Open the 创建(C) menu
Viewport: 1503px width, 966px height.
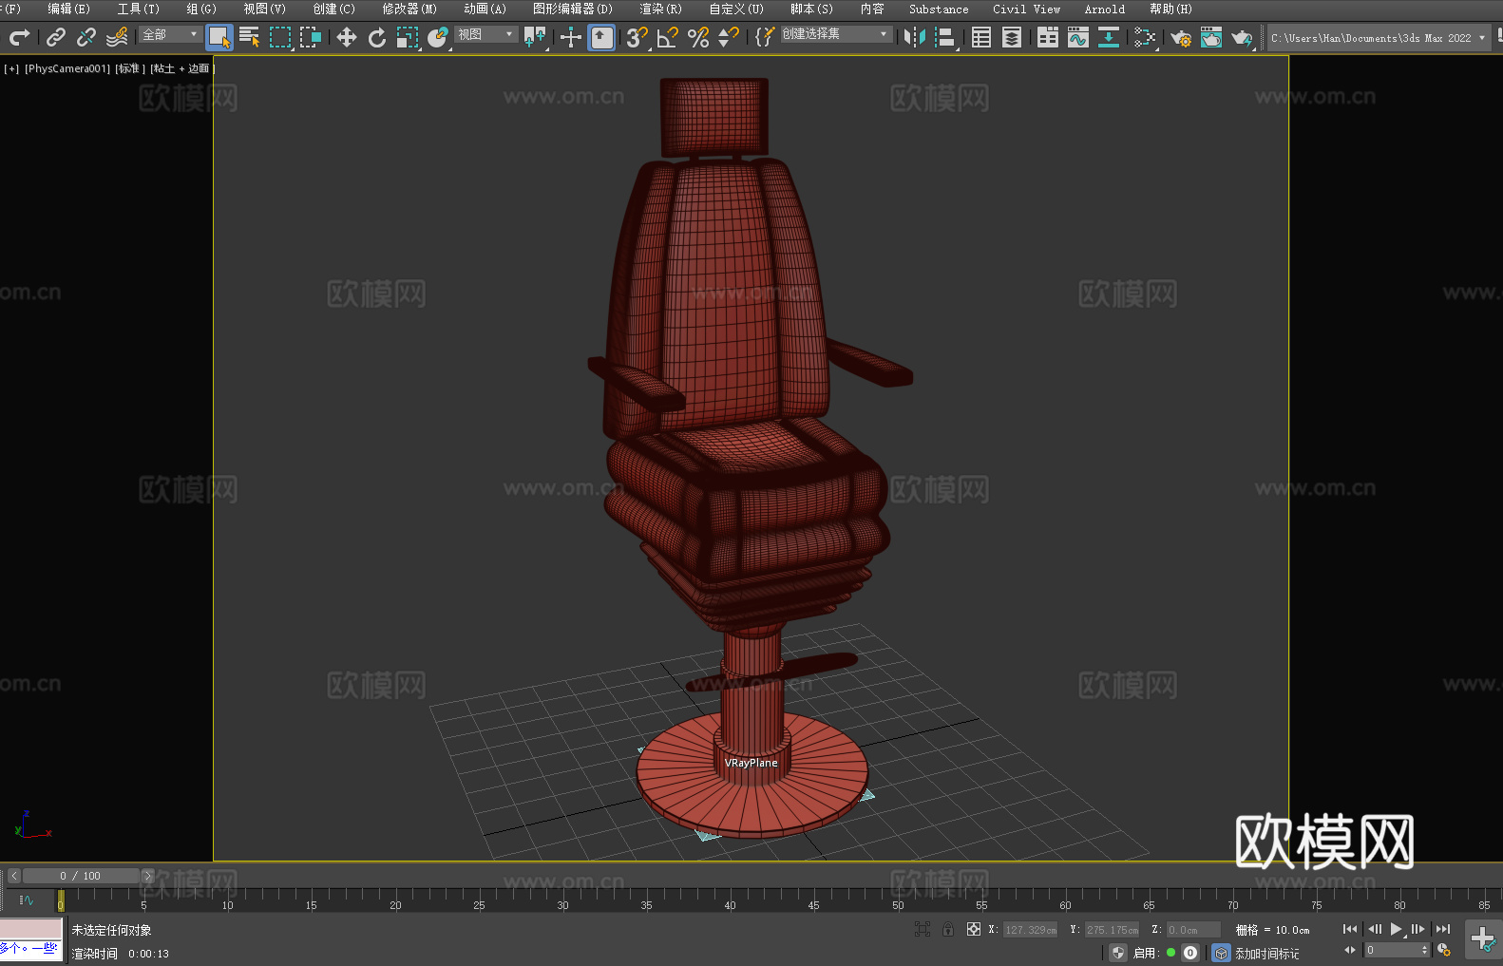click(x=333, y=9)
